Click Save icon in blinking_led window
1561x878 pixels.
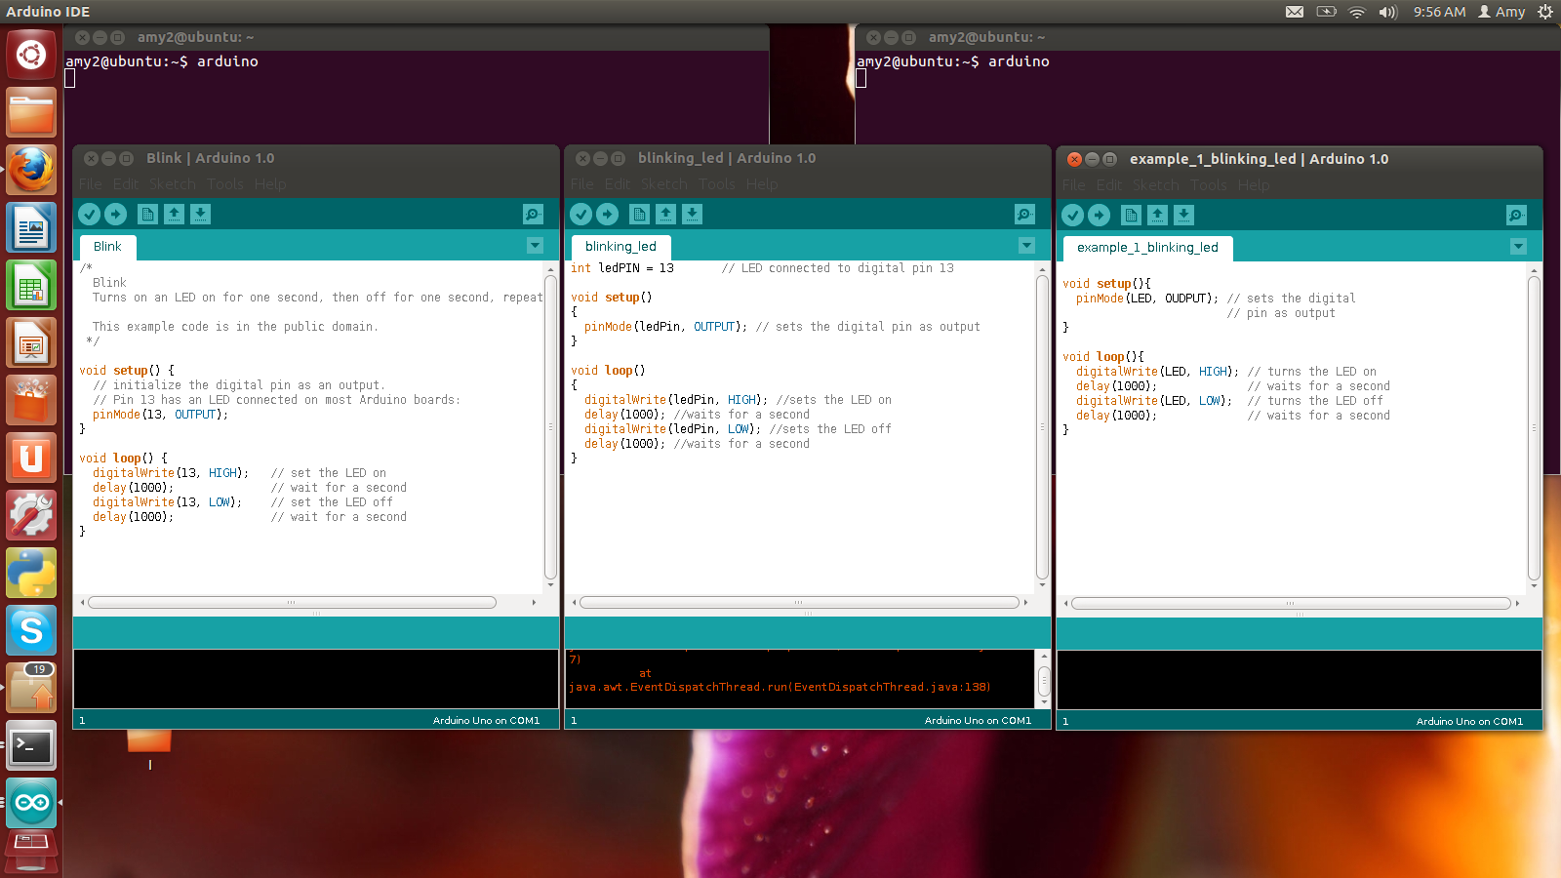tap(692, 214)
